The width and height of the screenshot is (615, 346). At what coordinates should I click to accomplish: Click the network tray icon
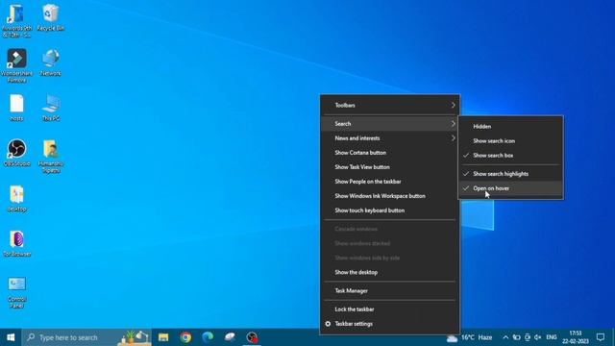pyautogui.click(x=528, y=337)
